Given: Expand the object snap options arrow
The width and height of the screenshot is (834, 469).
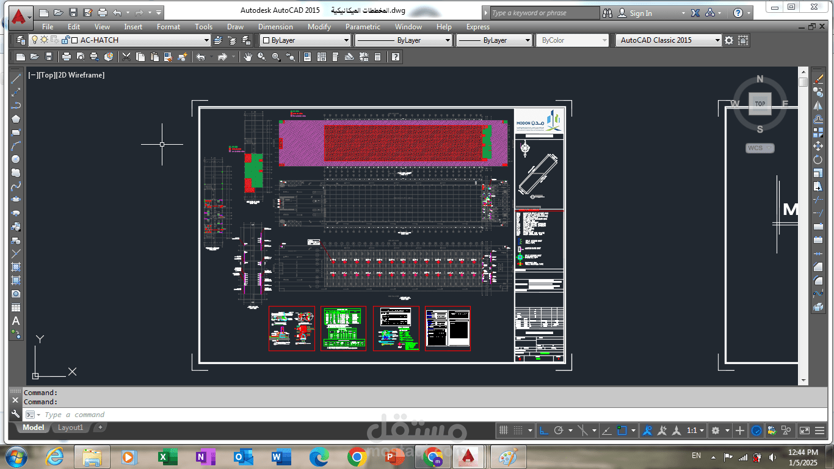Looking at the screenshot, I should [633, 431].
